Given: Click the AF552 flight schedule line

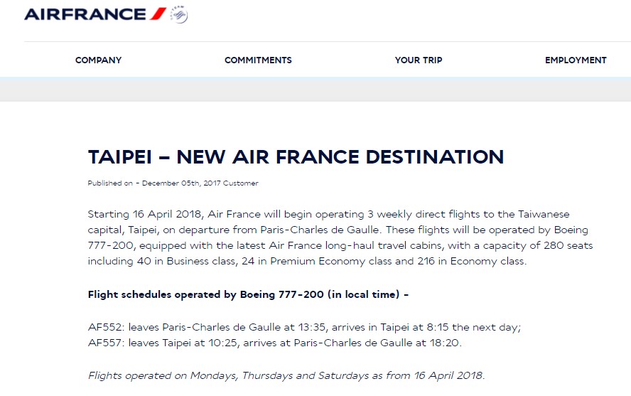Looking at the screenshot, I should pos(304,327).
